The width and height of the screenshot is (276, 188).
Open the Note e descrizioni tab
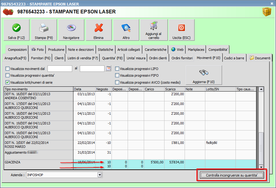(x=81, y=50)
